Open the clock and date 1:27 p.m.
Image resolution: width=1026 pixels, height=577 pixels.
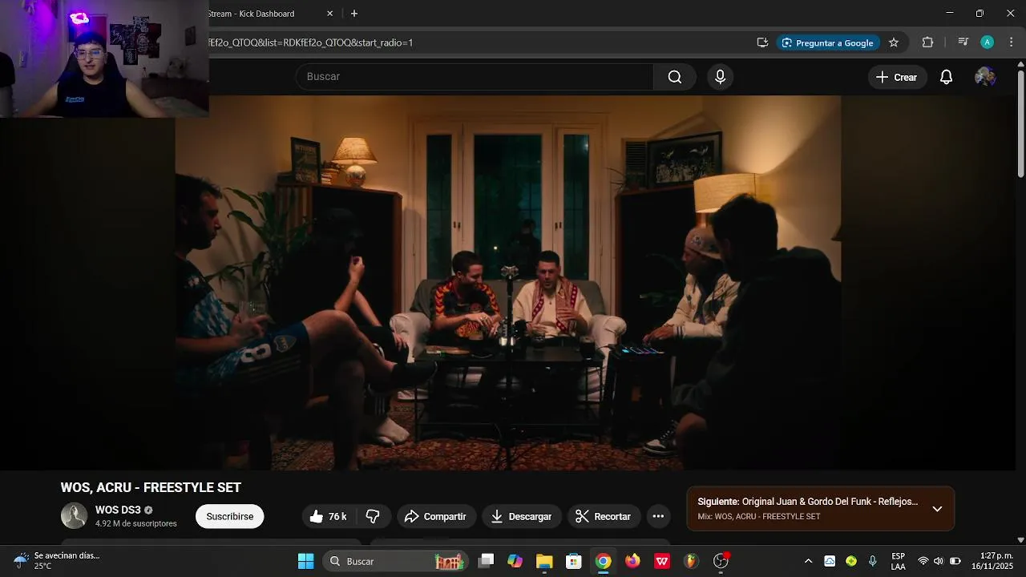coord(992,561)
